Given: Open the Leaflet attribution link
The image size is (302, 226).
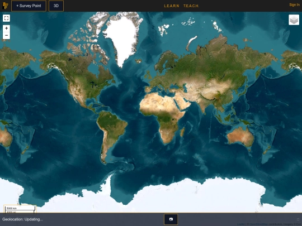Looking at the screenshot, I should coord(240,224).
